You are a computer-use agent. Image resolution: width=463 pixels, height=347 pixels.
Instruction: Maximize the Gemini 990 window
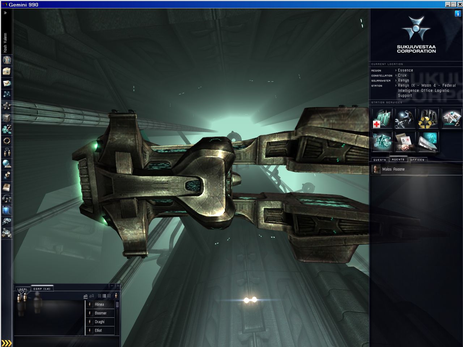tap(454, 4)
